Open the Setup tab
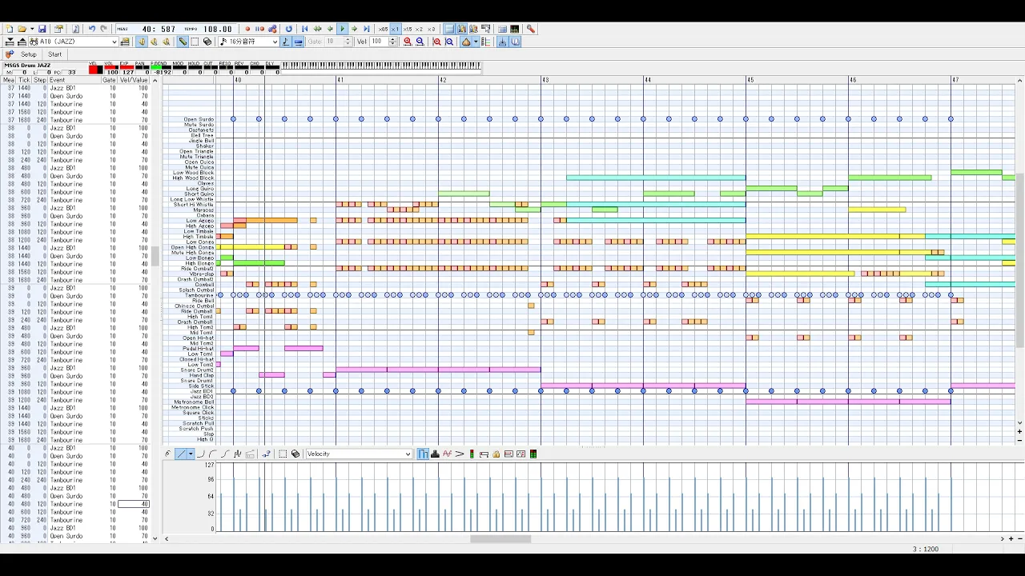This screenshot has height=576, width=1025. 29,54
